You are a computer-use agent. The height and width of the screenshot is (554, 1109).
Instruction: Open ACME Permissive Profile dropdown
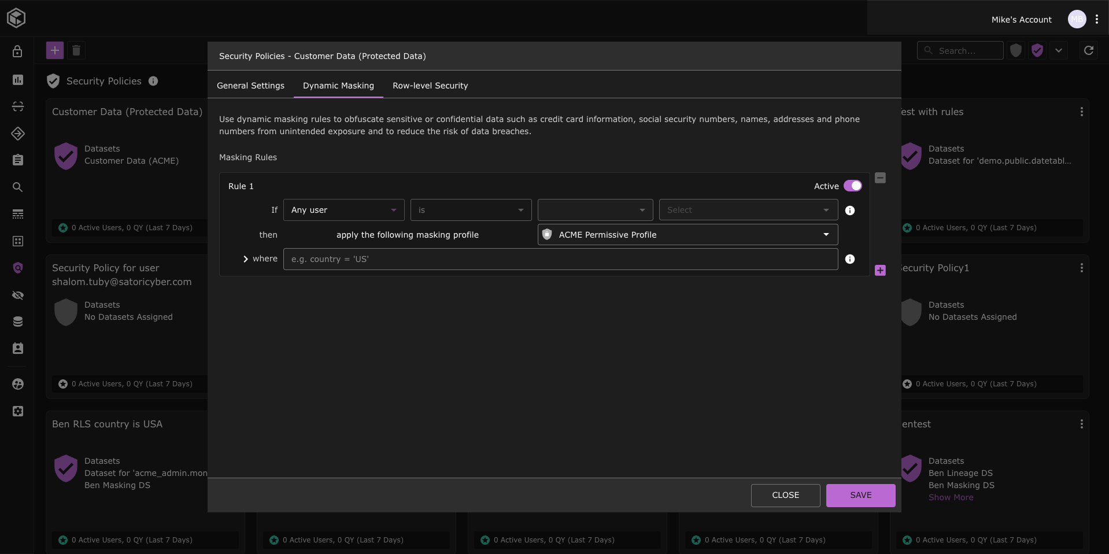coord(687,235)
